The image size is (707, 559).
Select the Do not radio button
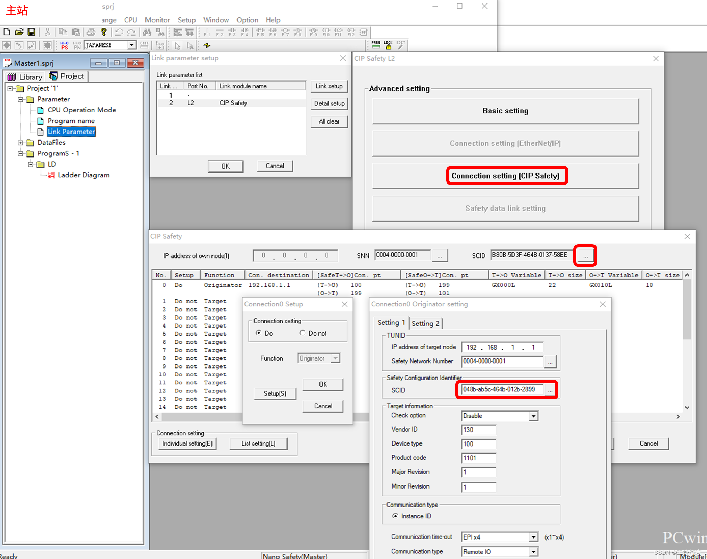coord(302,333)
